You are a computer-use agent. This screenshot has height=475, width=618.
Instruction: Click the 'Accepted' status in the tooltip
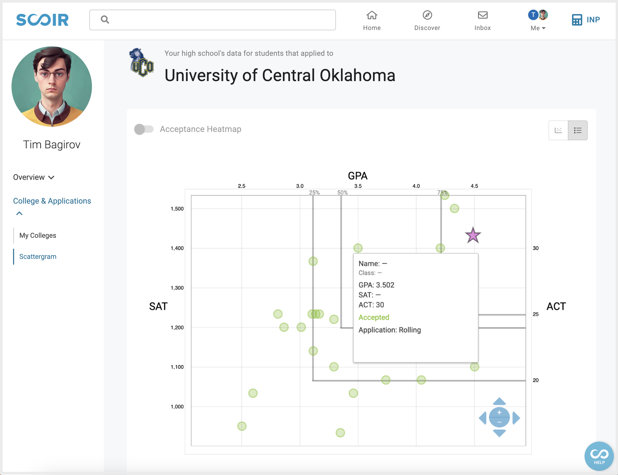coord(374,317)
